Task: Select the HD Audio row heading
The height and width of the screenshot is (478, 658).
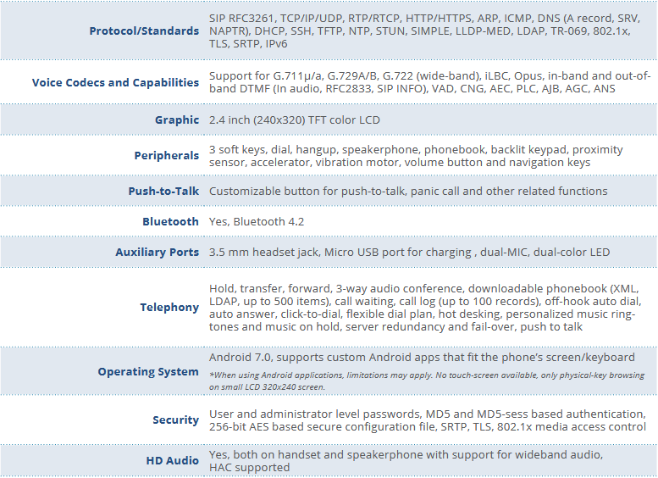Action: click(x=172, y=461)
